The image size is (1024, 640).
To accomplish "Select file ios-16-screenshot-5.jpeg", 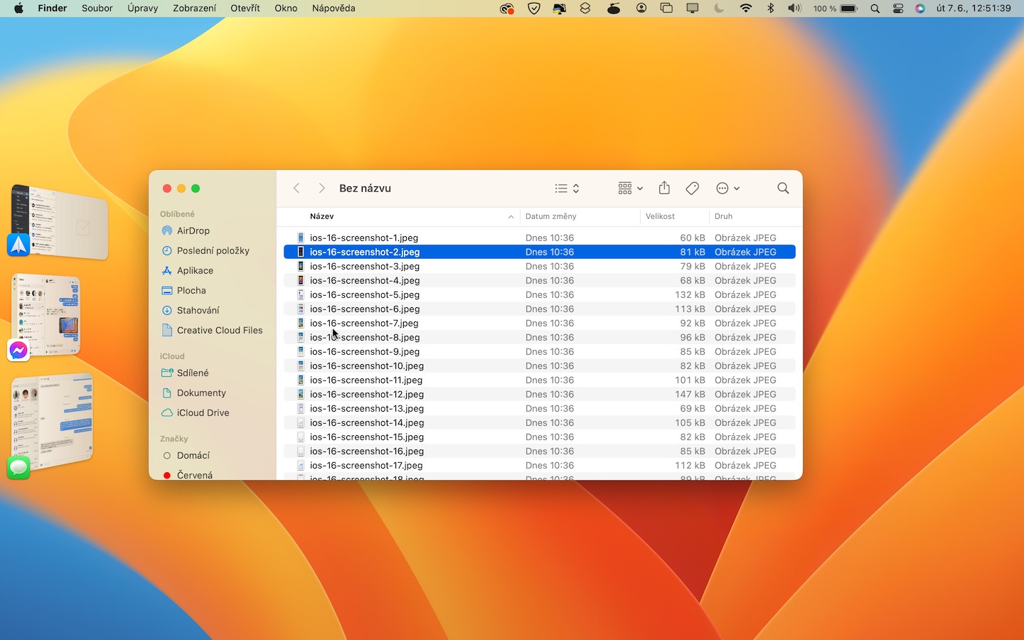I will (x=364, y=294).
